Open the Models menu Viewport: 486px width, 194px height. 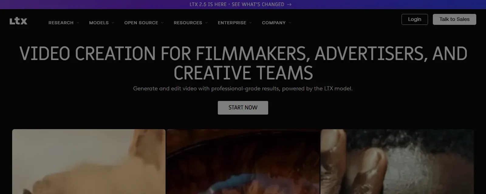click(x=99, y=23)
